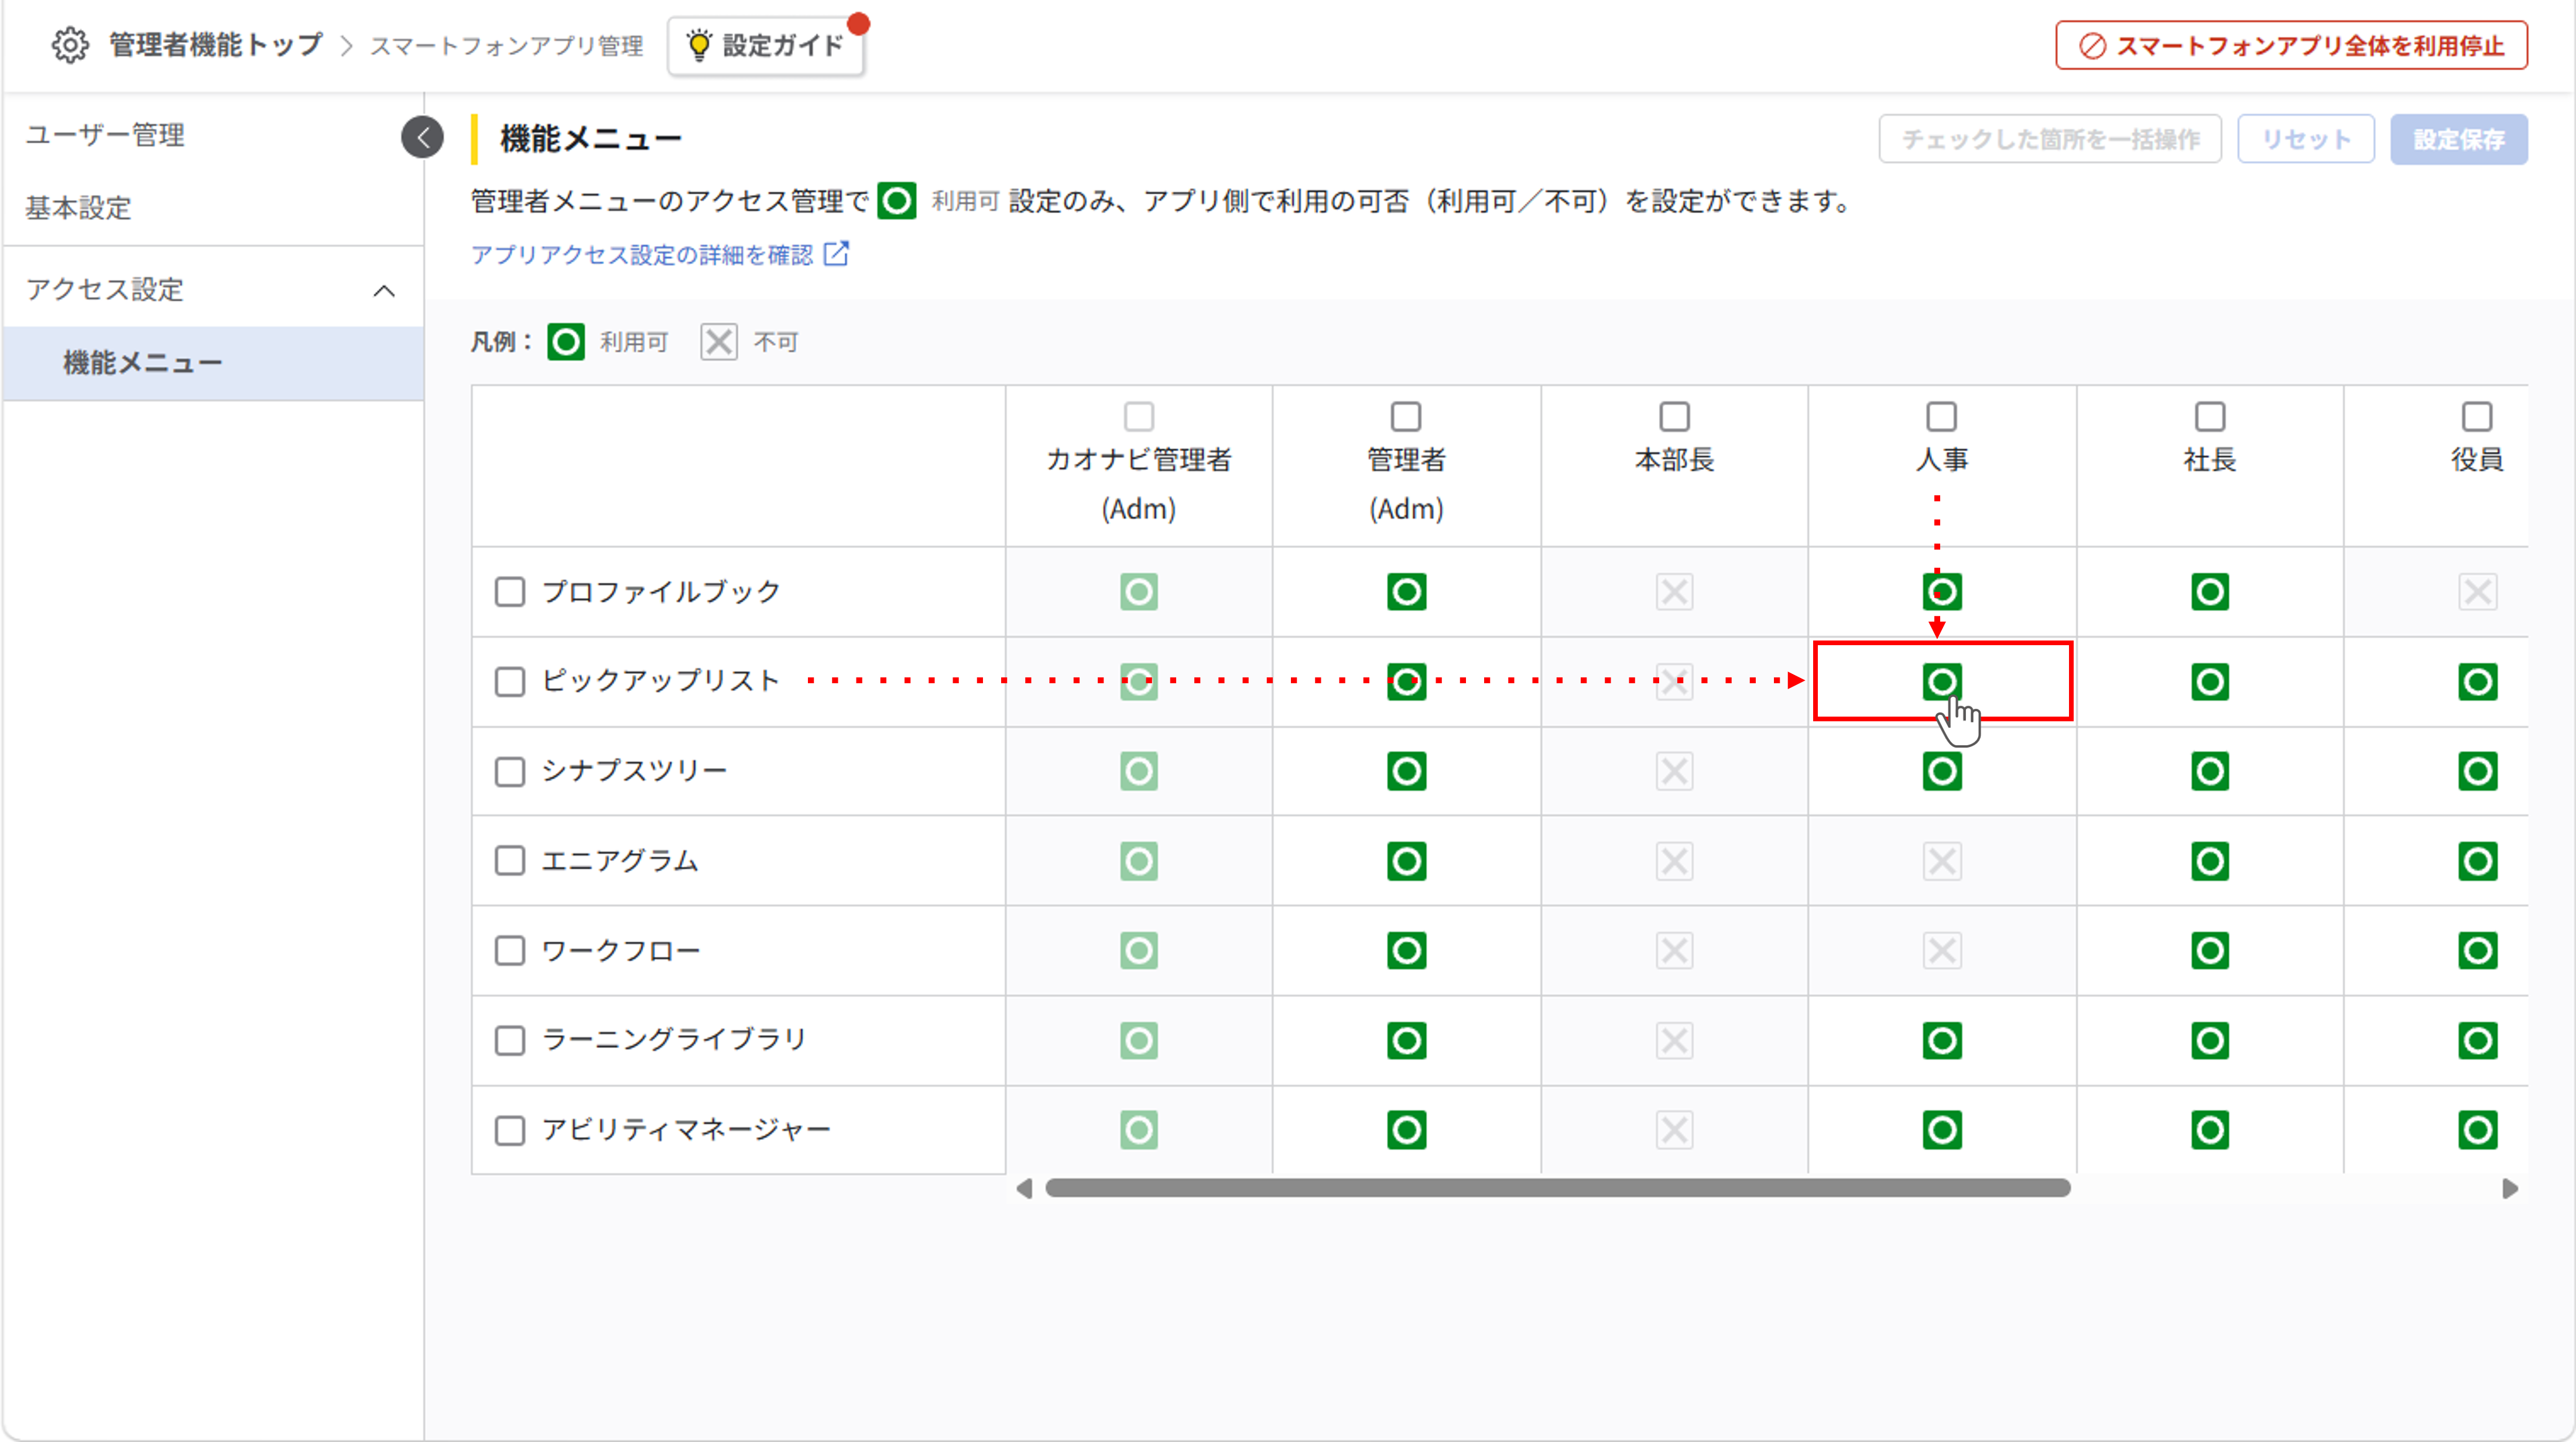Select 機能メニュー in the sidebar
Image resolution: width=2576 pixels, height=1442 pixels.
[213, 363]
